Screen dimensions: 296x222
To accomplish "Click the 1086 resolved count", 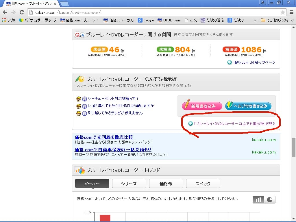I will tap(251, 49).
